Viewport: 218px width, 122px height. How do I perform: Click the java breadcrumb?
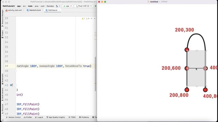point(36,6)
